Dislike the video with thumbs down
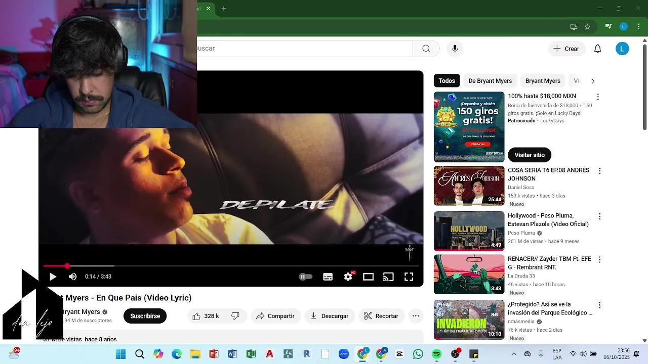This screenshot has height=364, width=648. [x=235, y=316]
